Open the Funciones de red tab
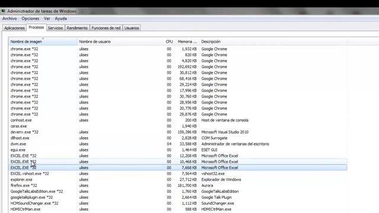Viewport: 379px width, 213px height. [106, 28]
